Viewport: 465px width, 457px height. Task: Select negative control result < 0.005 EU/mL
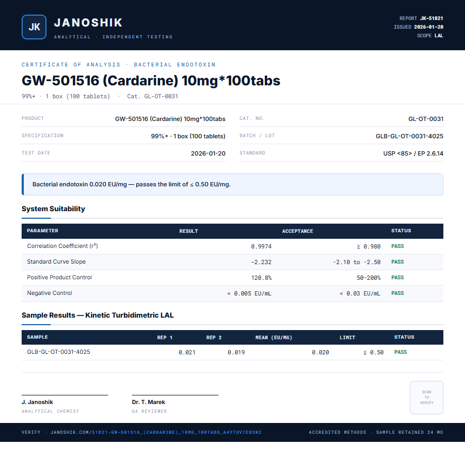[x=249, y=293]
